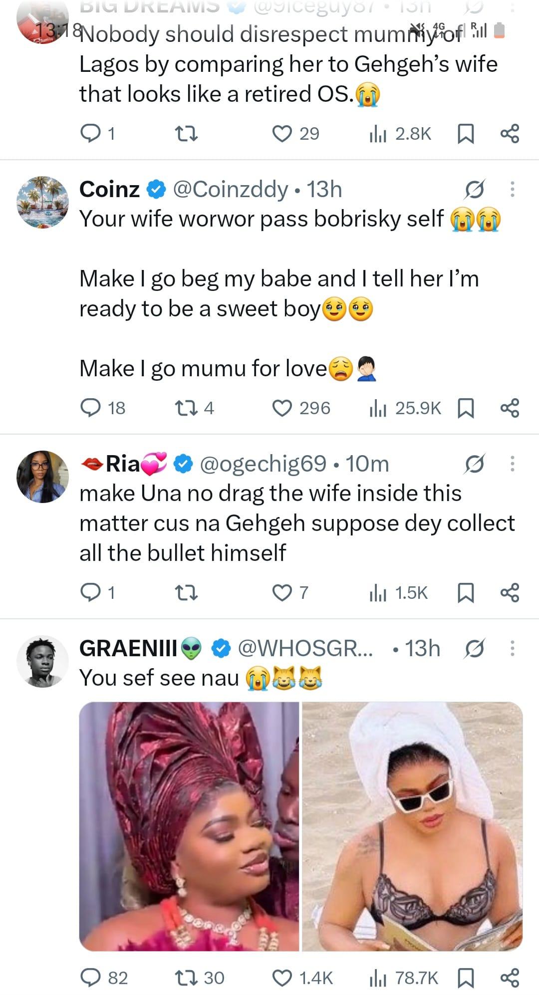Open replies on Coinz tweet showing 18
Viewport: 539px width, 995px height.
click(91, 408)
